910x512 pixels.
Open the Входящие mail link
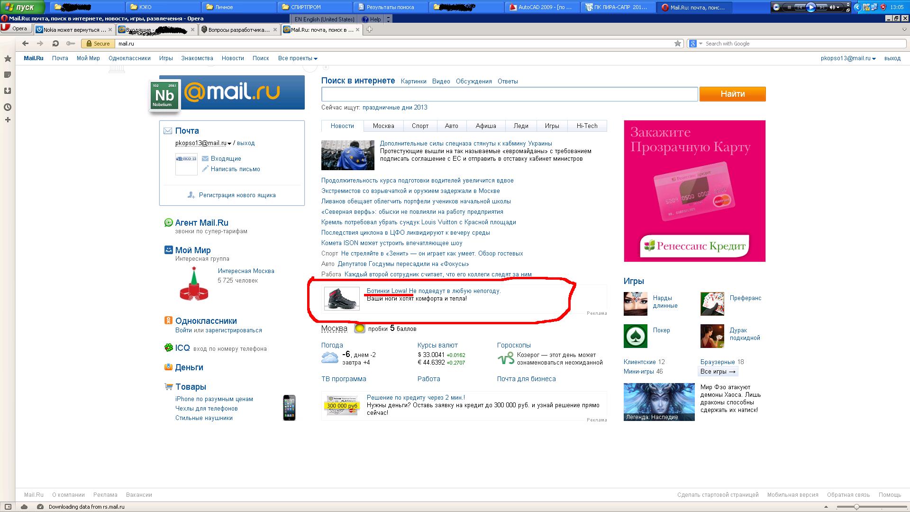[x=226, y=159]
